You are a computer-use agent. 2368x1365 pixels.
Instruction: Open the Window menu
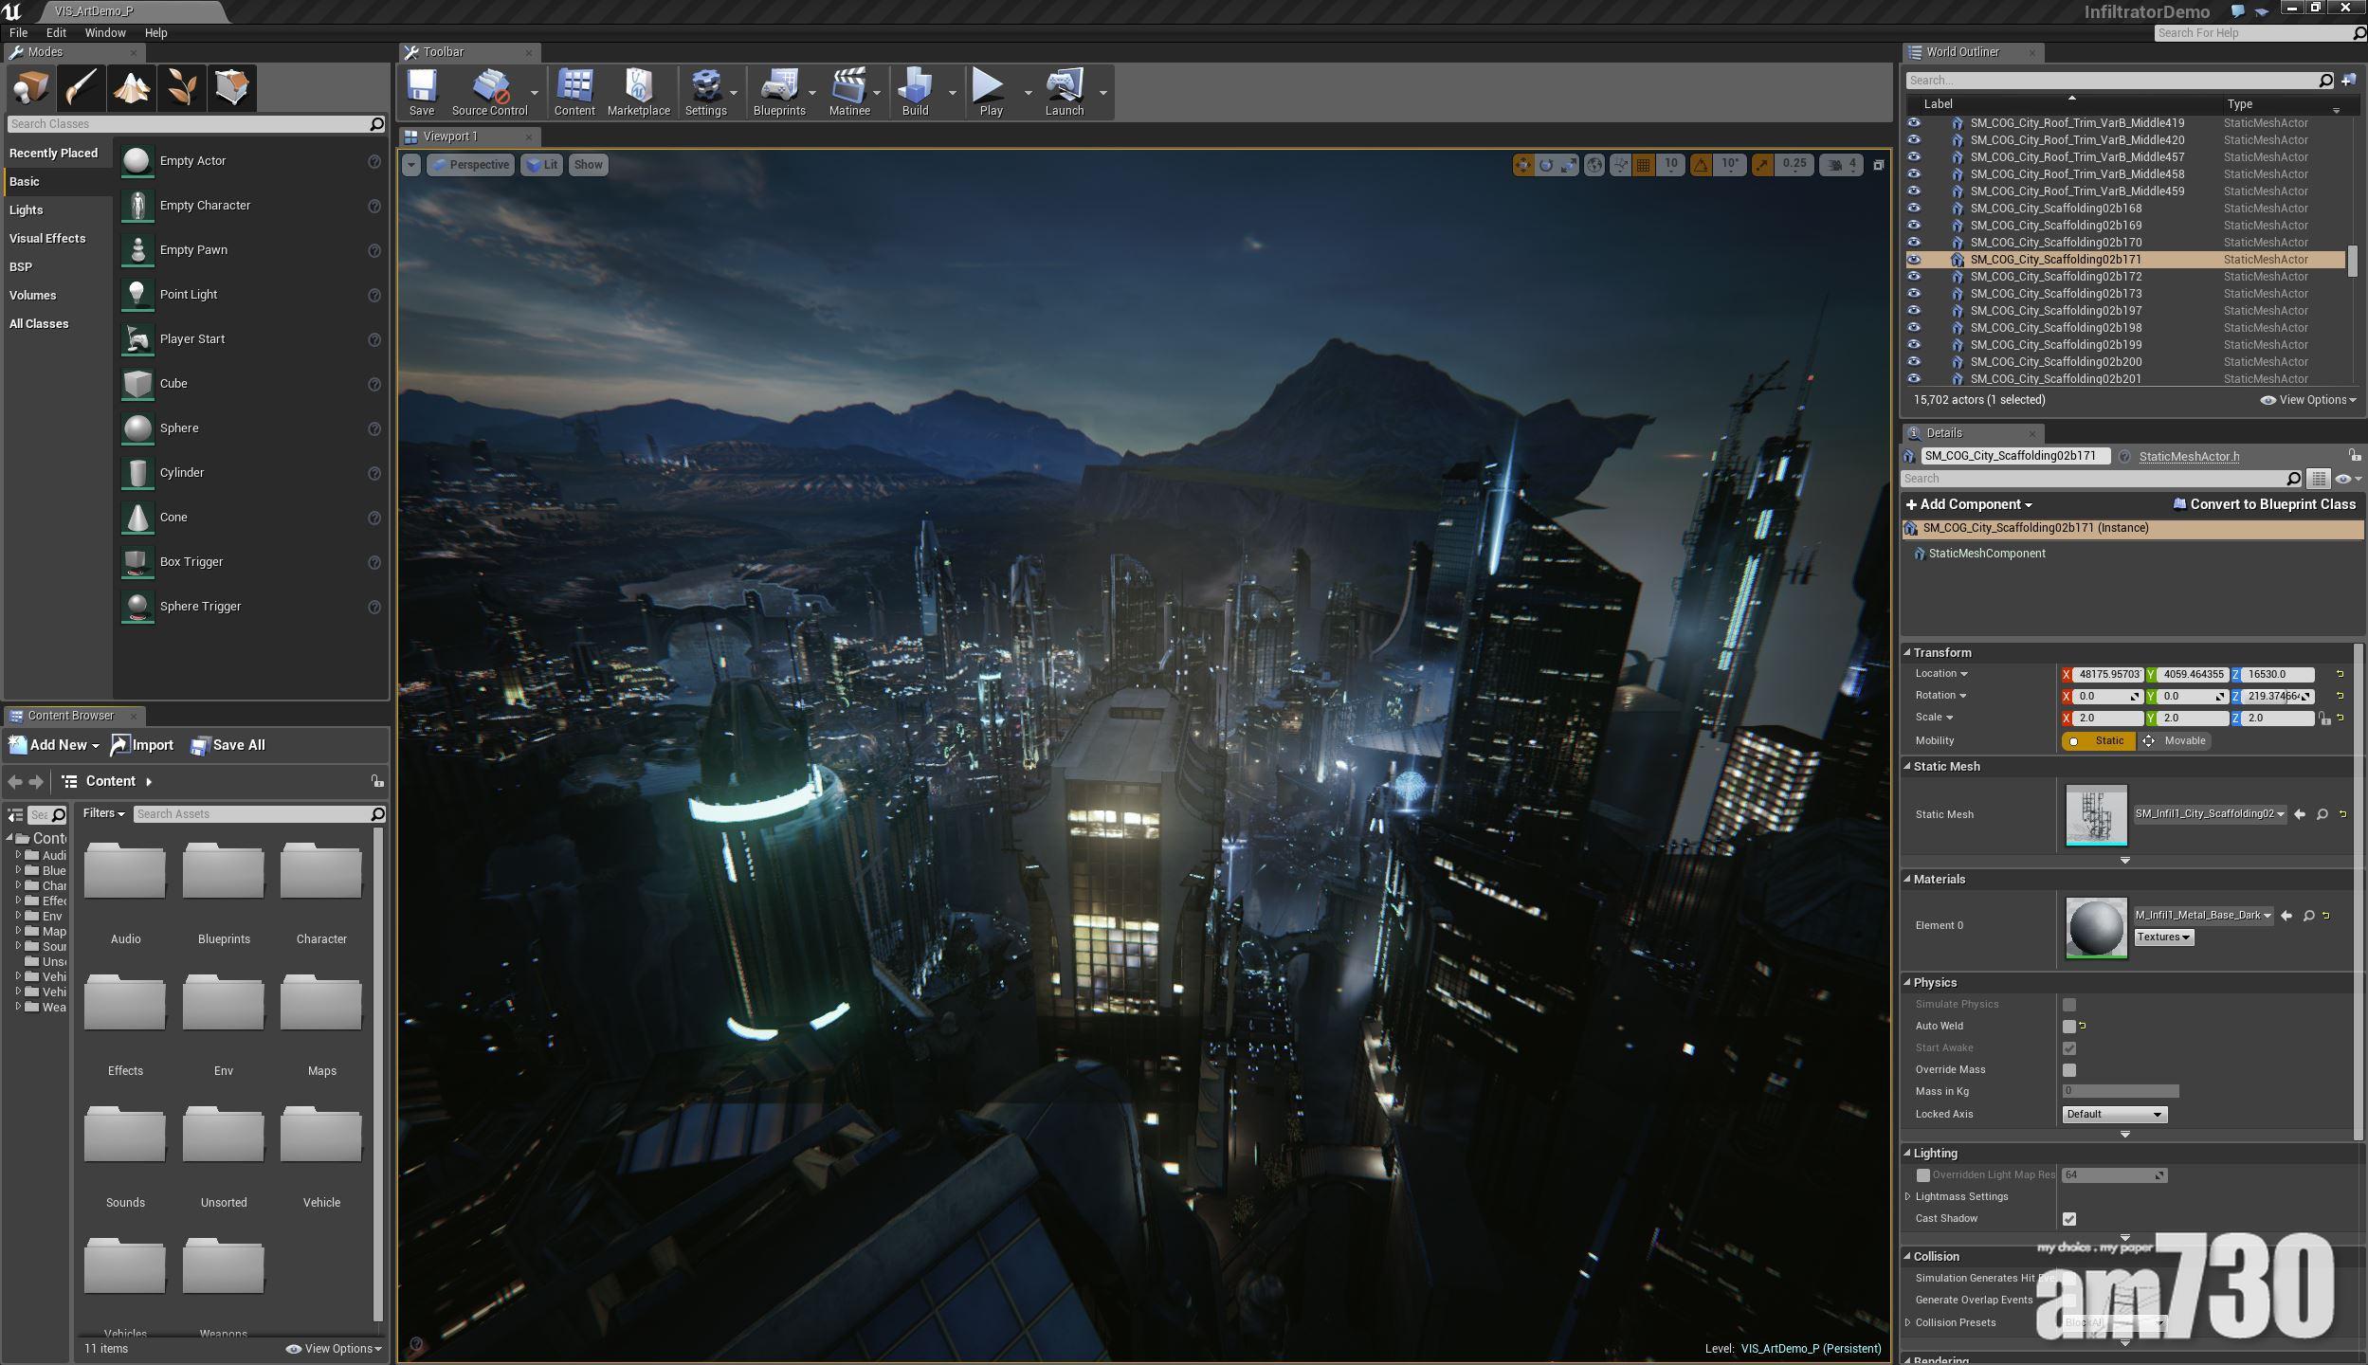[x=104, y=32]
